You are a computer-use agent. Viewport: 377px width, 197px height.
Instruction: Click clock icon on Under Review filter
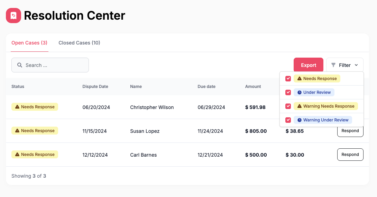tap(299, 92)
